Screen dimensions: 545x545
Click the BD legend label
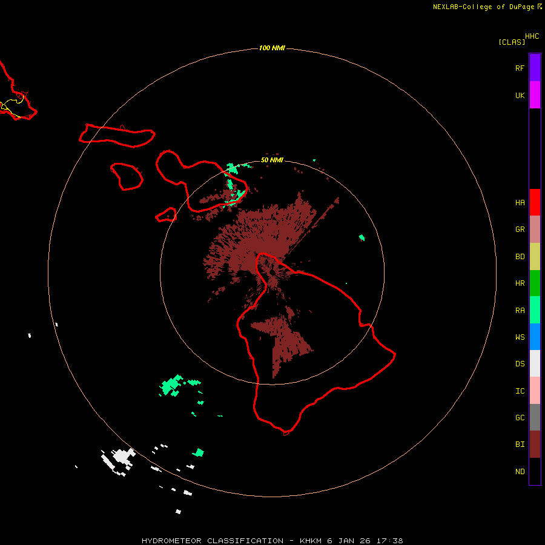520,257
